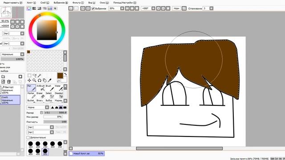
Task: Choose brush size preset 300
Action: 53,144
